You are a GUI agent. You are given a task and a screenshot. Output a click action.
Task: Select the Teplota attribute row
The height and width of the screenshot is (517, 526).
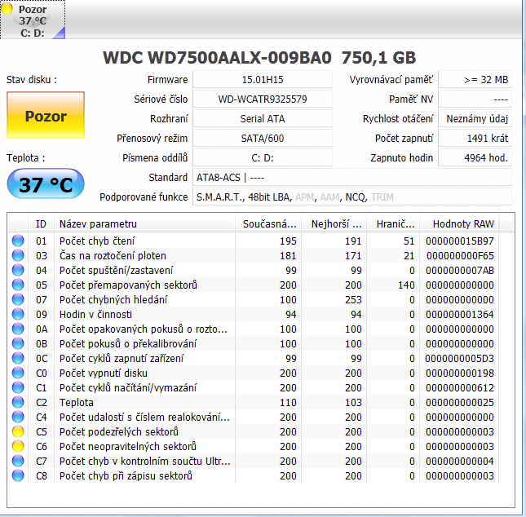click(254, 402)
